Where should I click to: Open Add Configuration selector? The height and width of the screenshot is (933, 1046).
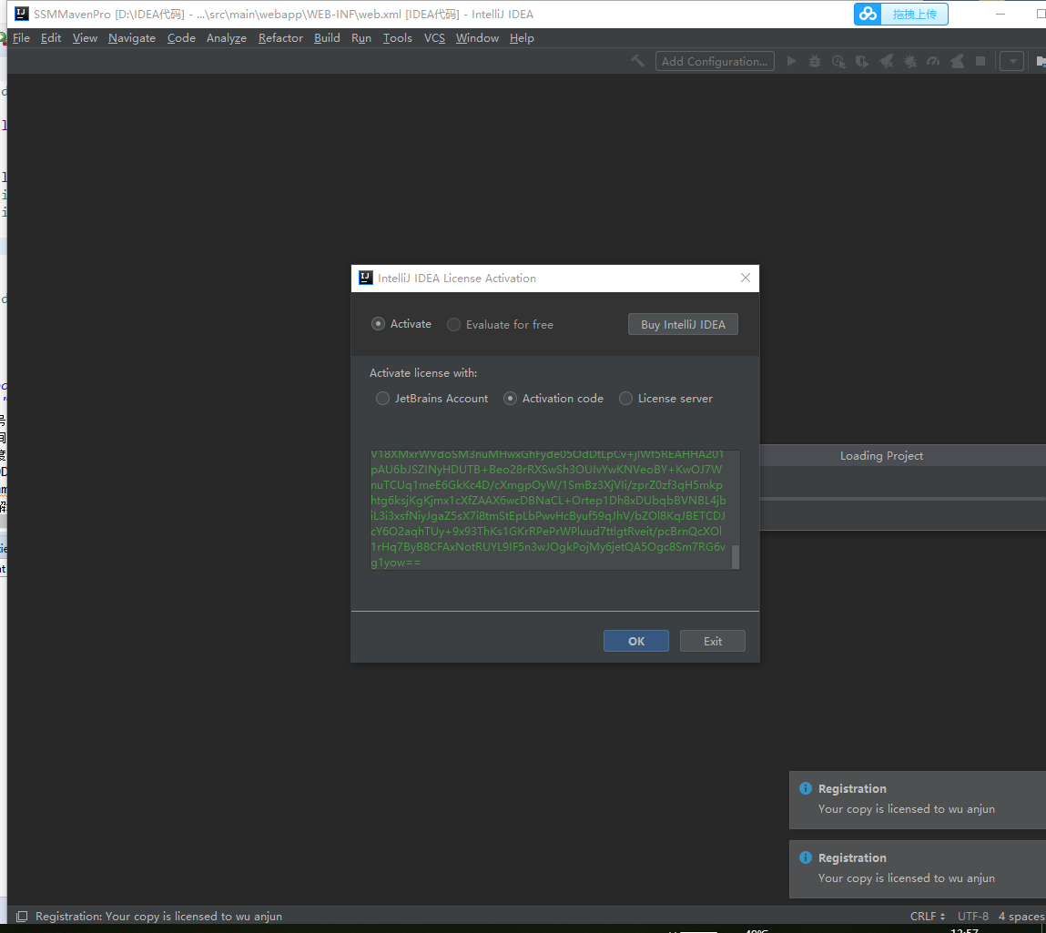click(x=715, y=61)
